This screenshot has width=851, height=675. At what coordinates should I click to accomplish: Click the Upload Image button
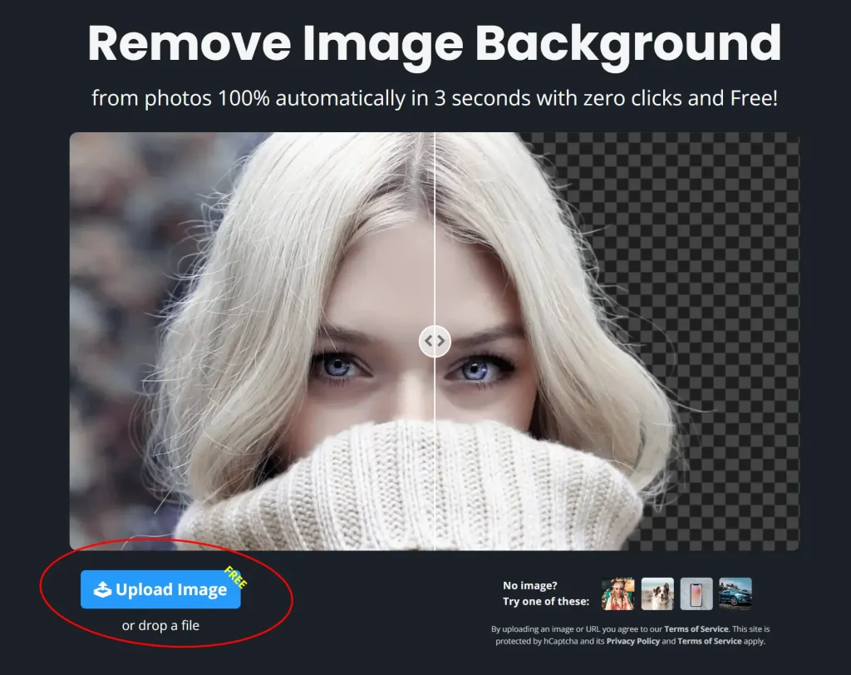160,589
